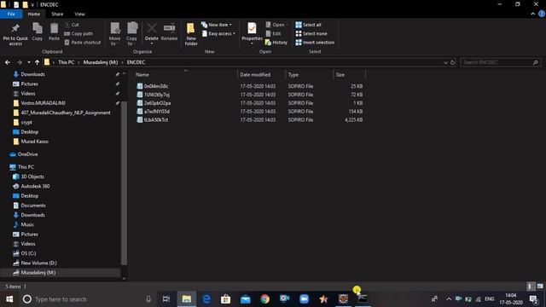Click Pin to Quick access icon

click(15, 34)
